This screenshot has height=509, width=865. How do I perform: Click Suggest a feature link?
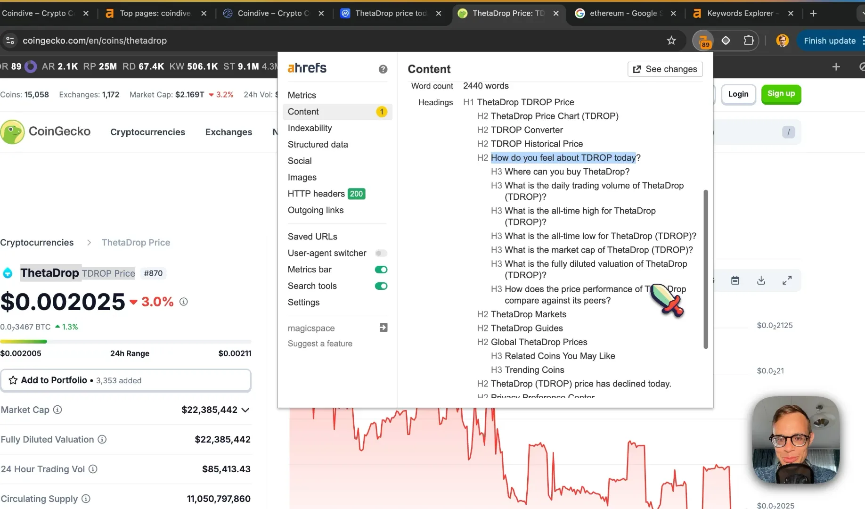click(x=320, y=344)
